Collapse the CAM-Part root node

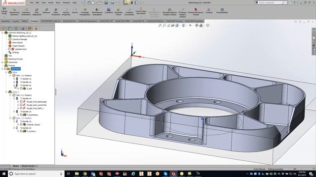tap(2, 33)
